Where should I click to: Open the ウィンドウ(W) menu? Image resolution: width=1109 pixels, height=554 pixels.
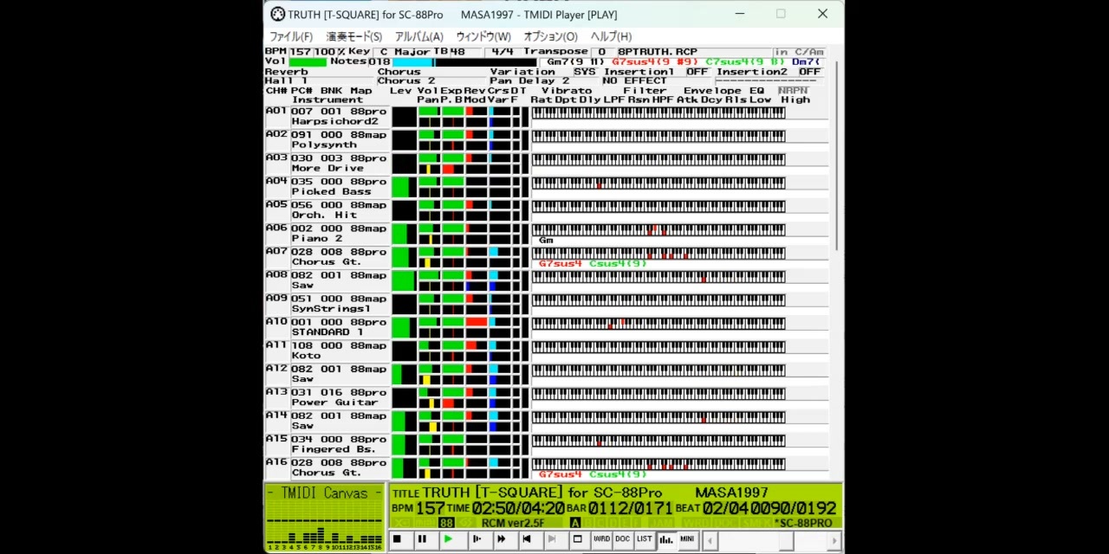point(483,36)
